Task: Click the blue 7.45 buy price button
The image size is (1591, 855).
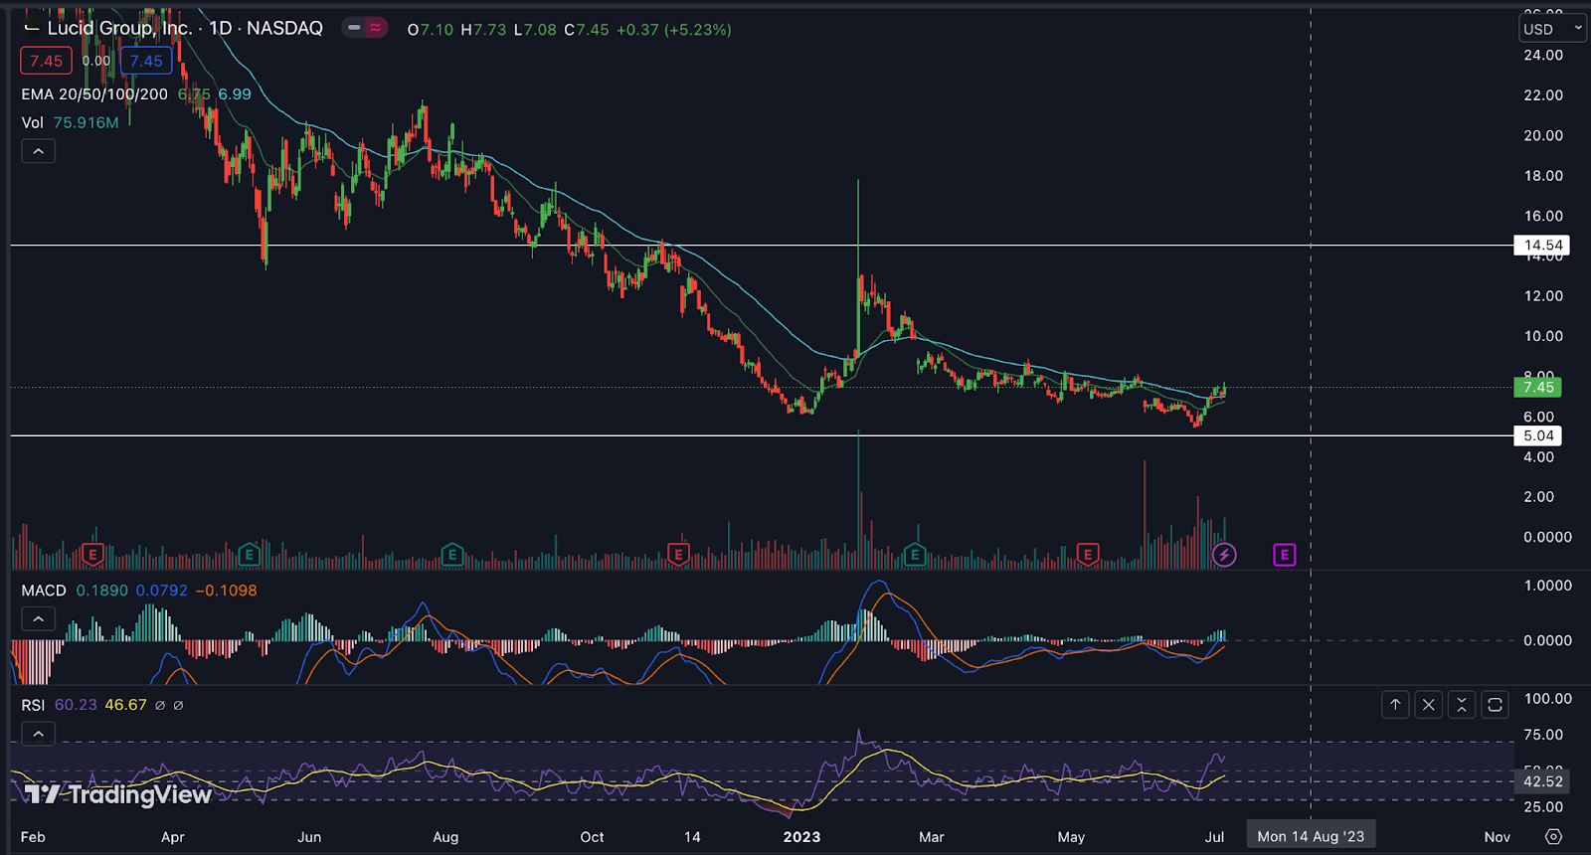Action: coord(146,61)
